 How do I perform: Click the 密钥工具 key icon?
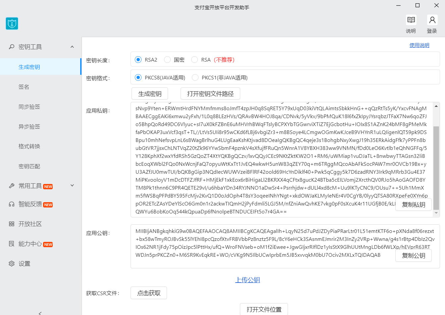[x=12, y=47]
